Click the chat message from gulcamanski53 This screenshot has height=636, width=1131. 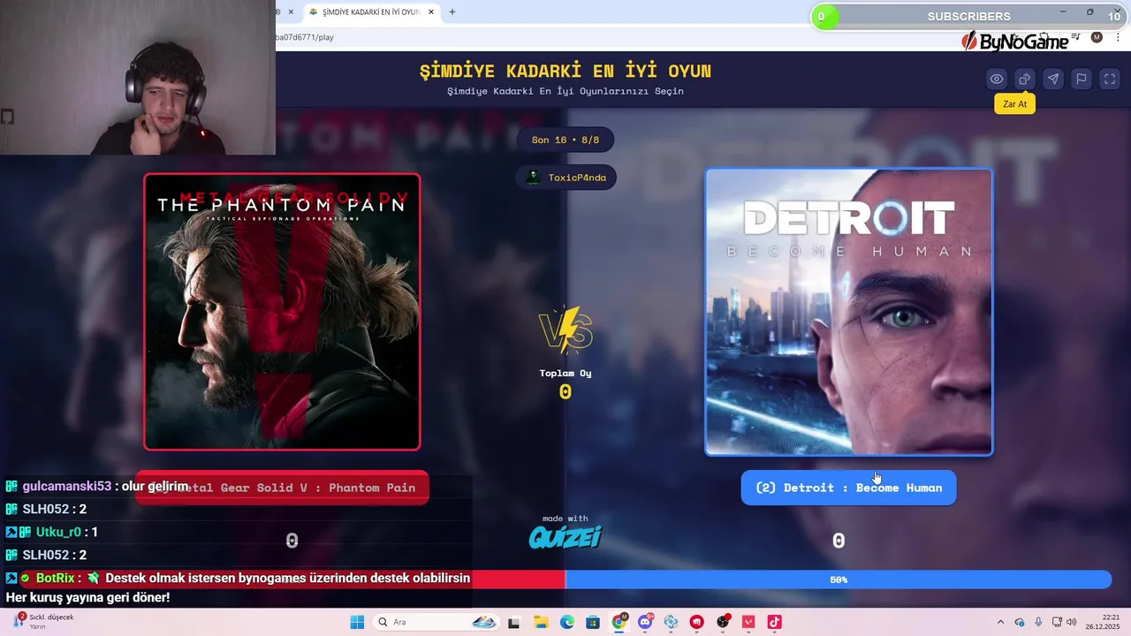(x=97, y=487)
